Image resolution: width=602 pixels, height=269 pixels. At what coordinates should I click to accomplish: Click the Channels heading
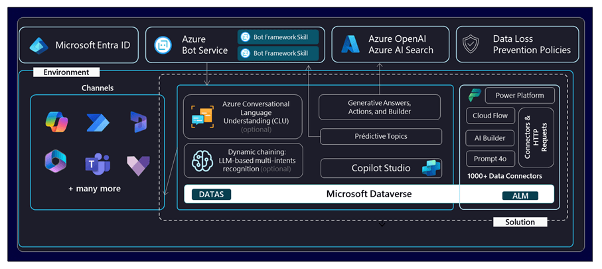pyautogui.click(x=98, y=88)
